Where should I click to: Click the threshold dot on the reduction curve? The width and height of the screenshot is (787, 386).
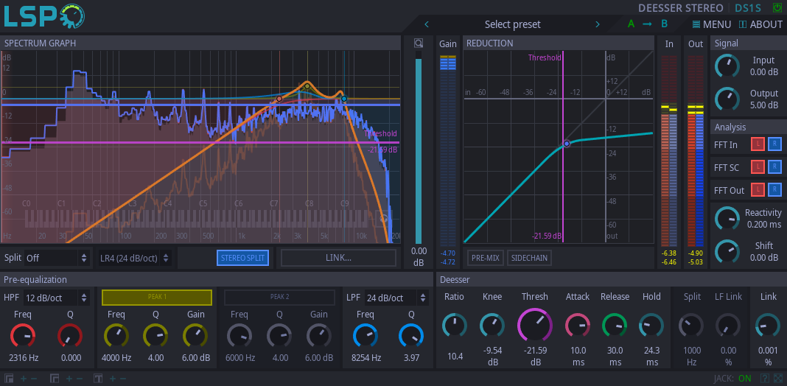567,144
